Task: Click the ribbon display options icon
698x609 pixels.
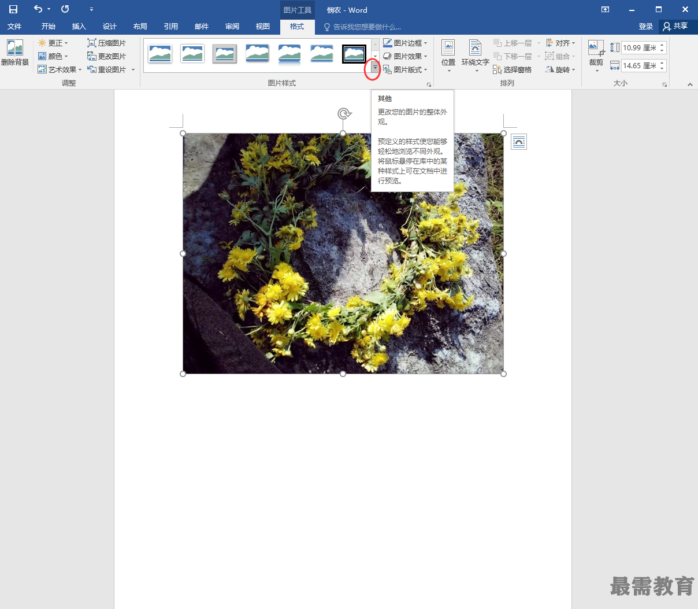Action: (605, 9)
